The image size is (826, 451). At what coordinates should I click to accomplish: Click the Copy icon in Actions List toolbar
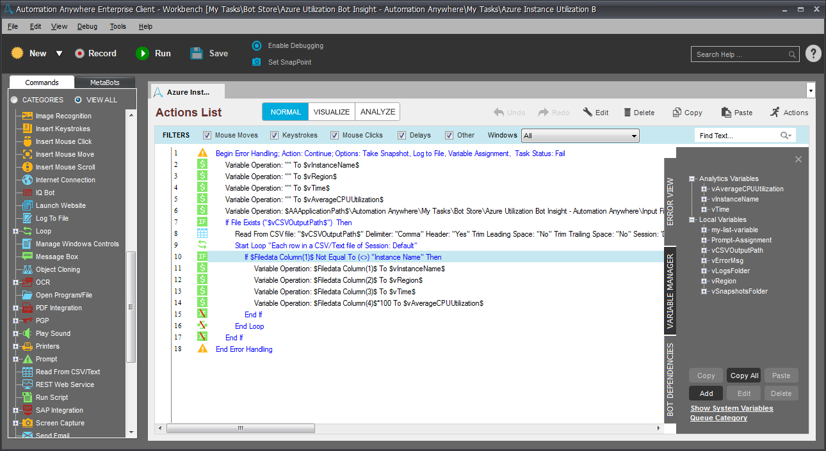pyautogui.click(x=677, y=112)
